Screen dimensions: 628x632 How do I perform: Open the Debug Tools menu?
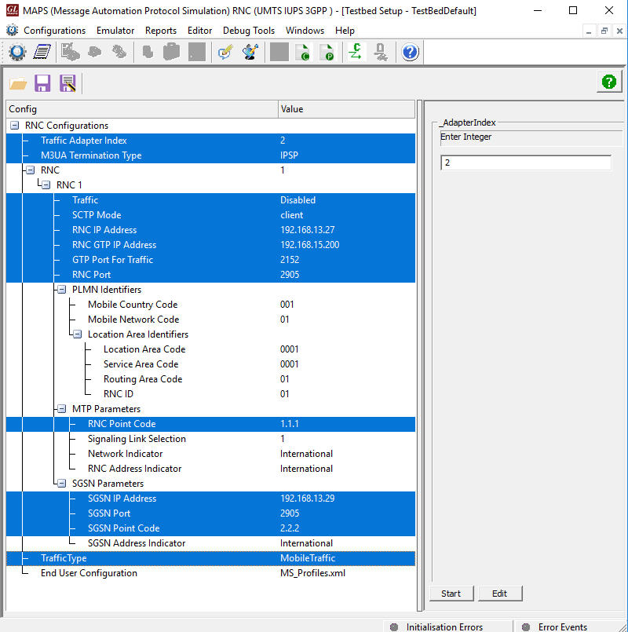click(250, 31)
